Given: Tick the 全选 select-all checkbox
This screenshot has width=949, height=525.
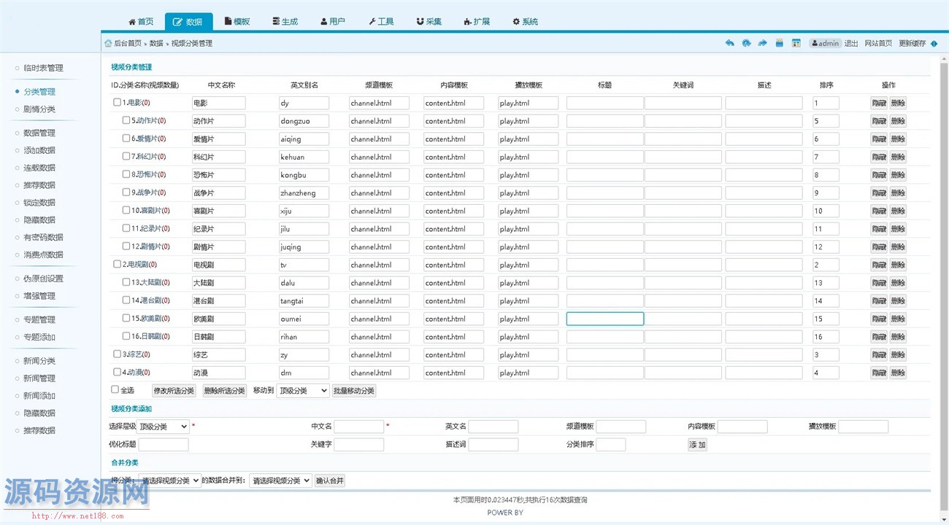Looking at the screenshot, I should click(x=115, y=390).
